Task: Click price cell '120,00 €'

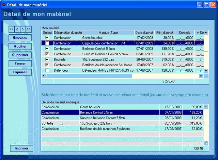Action: pos(165,70)
